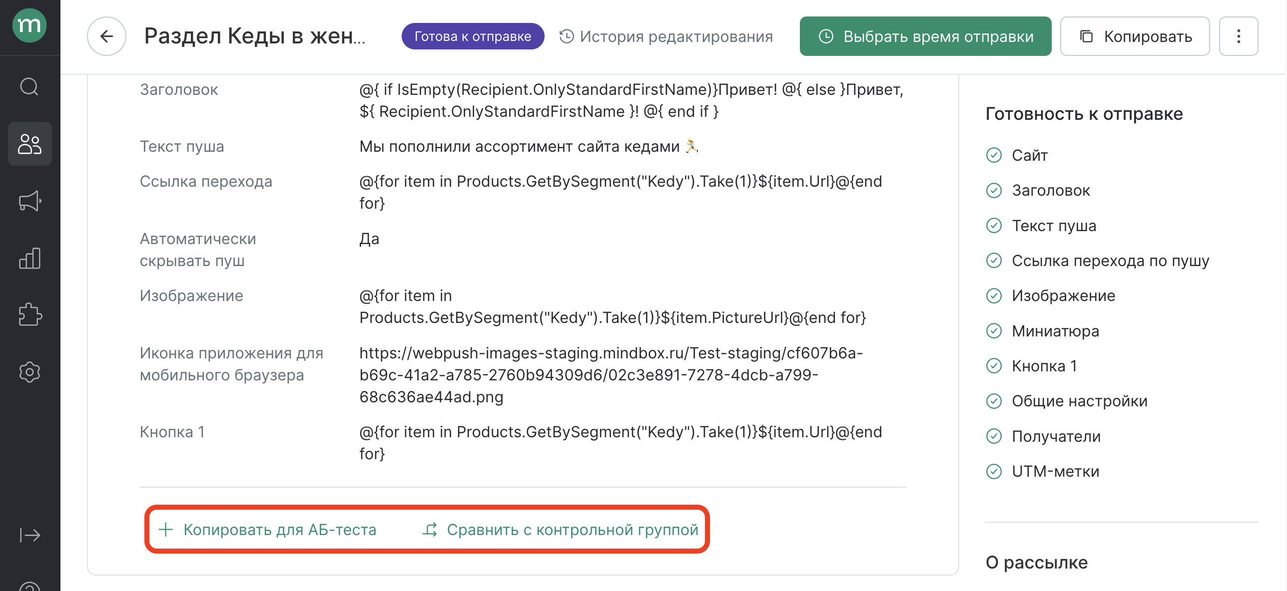1287x591 pixels.
Task: Select the 'Изображение' readiness item
Action: (x=1050, y=295)
